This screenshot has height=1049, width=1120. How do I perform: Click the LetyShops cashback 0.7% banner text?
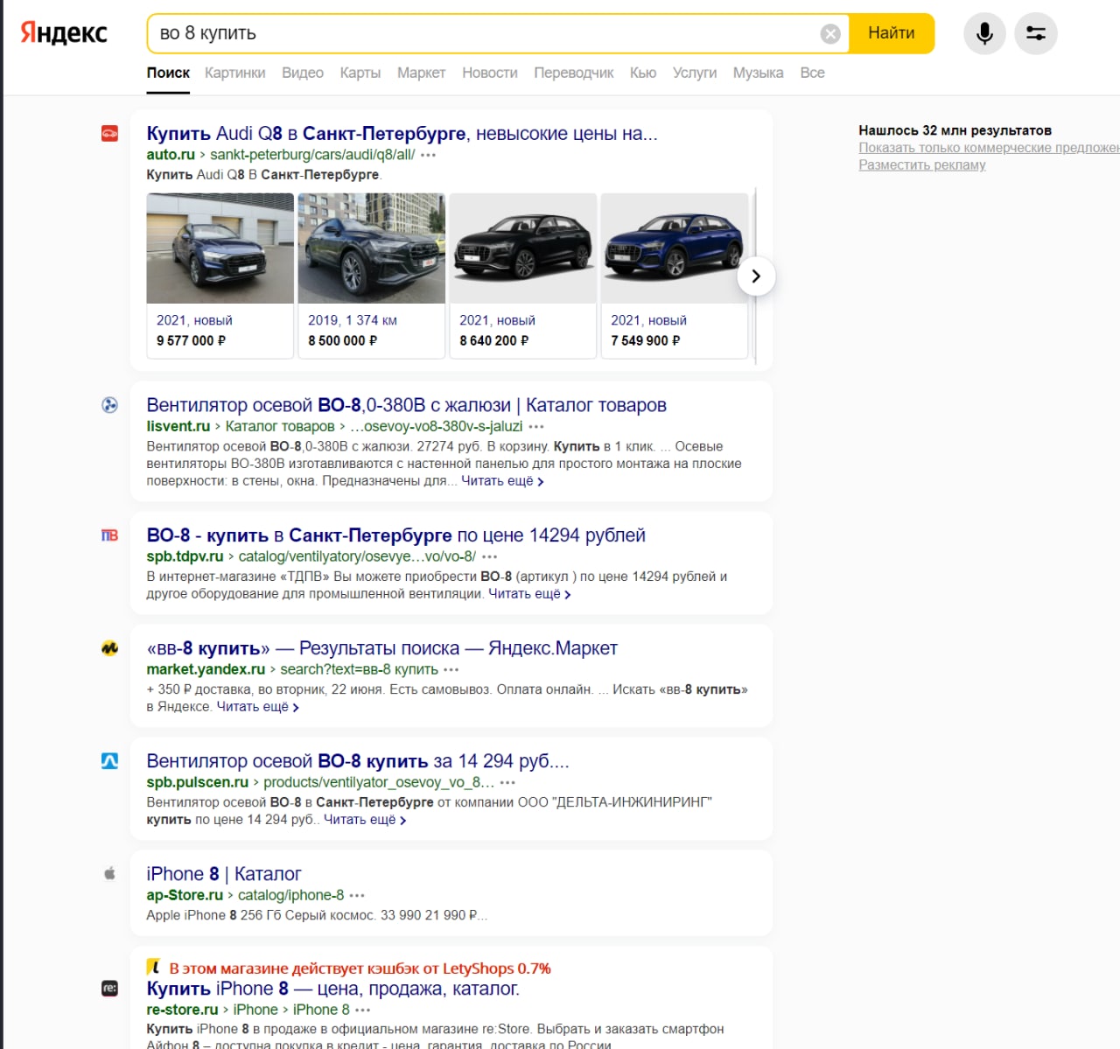click(x=360, y=969)
